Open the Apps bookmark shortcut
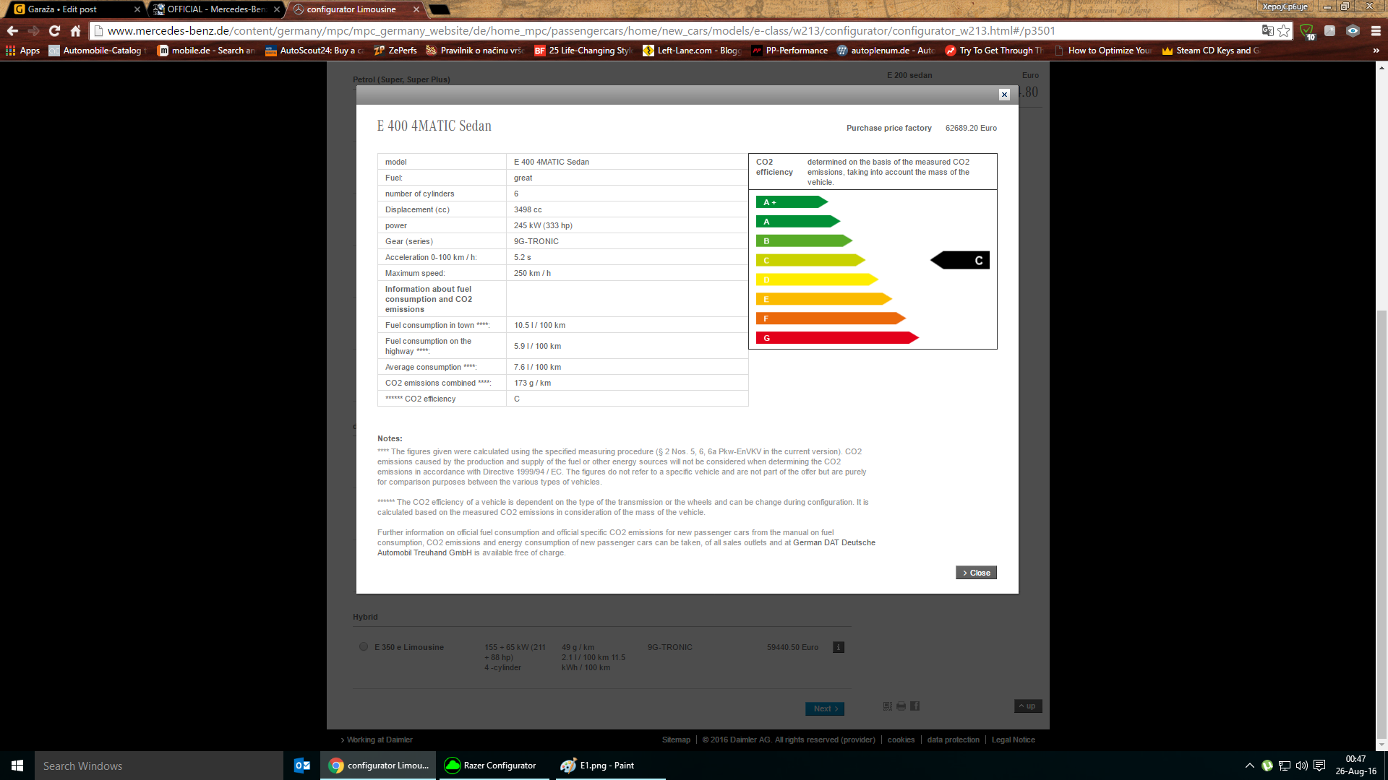This screenshot has width=1388, height=780. coord(22,51)
